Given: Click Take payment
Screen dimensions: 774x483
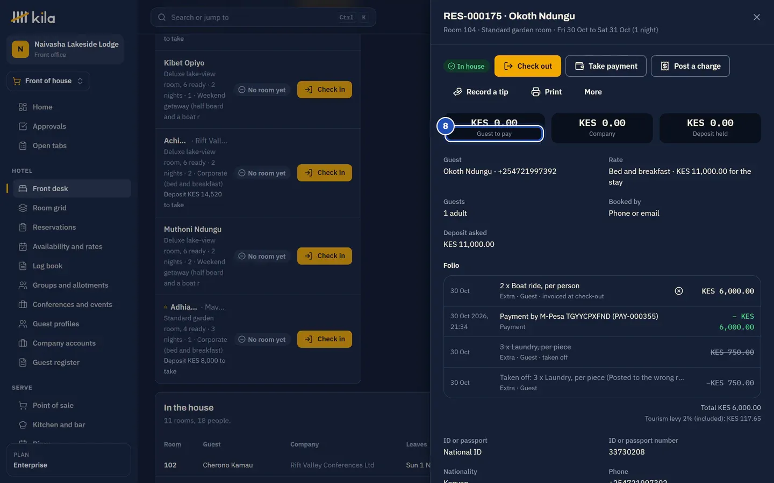Looking at the screenshot, I should click(606, 66).
